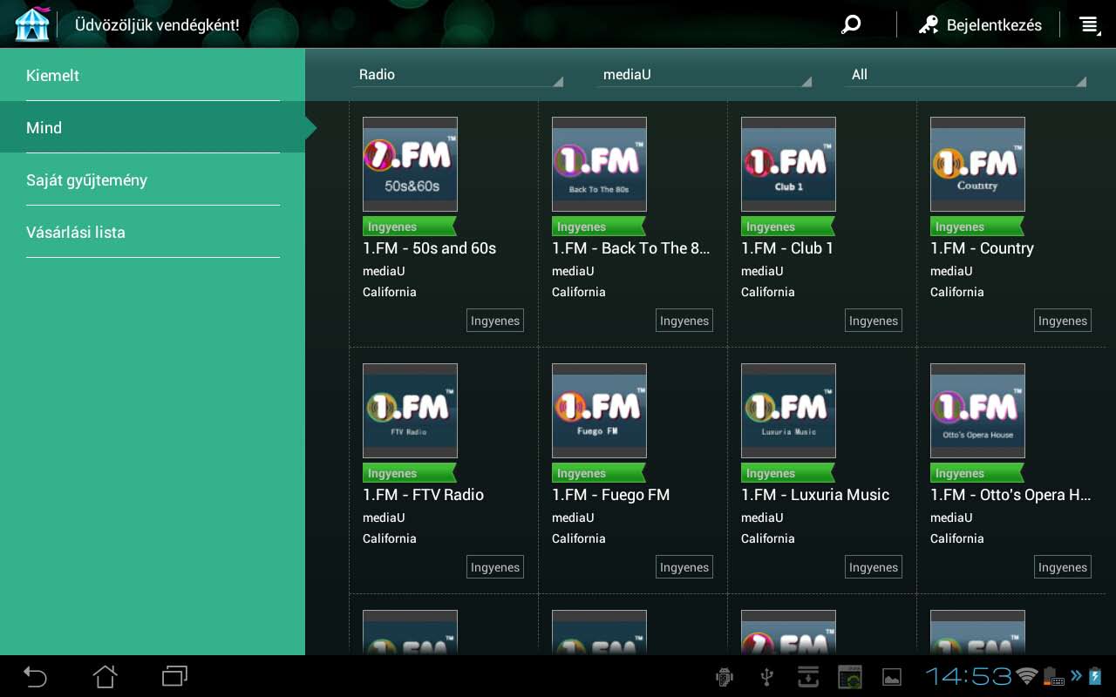Click the title '1.FM - Luxuria Music'

pos(815,495)
